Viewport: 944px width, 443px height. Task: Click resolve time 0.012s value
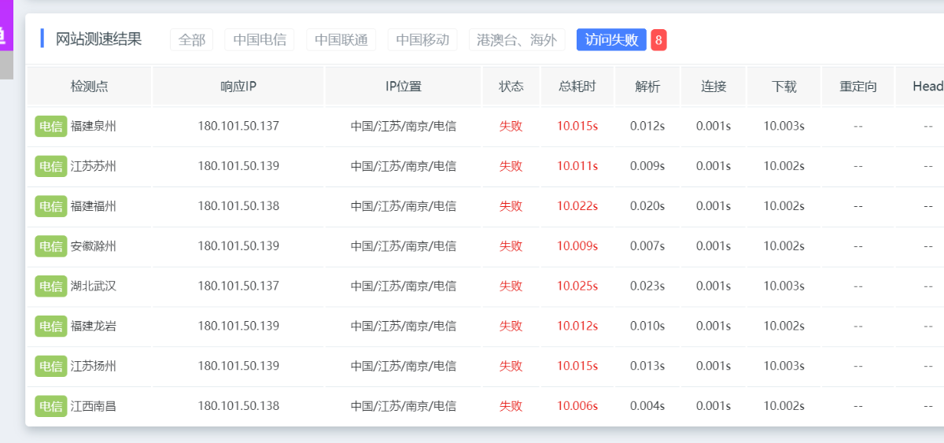pos(647,126)
